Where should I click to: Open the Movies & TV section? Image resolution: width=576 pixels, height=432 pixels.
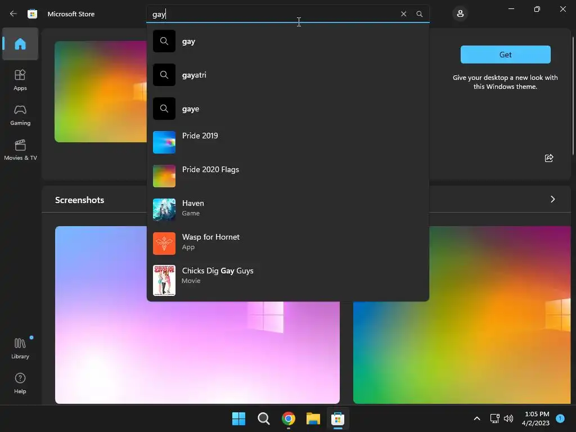[20, 150]
